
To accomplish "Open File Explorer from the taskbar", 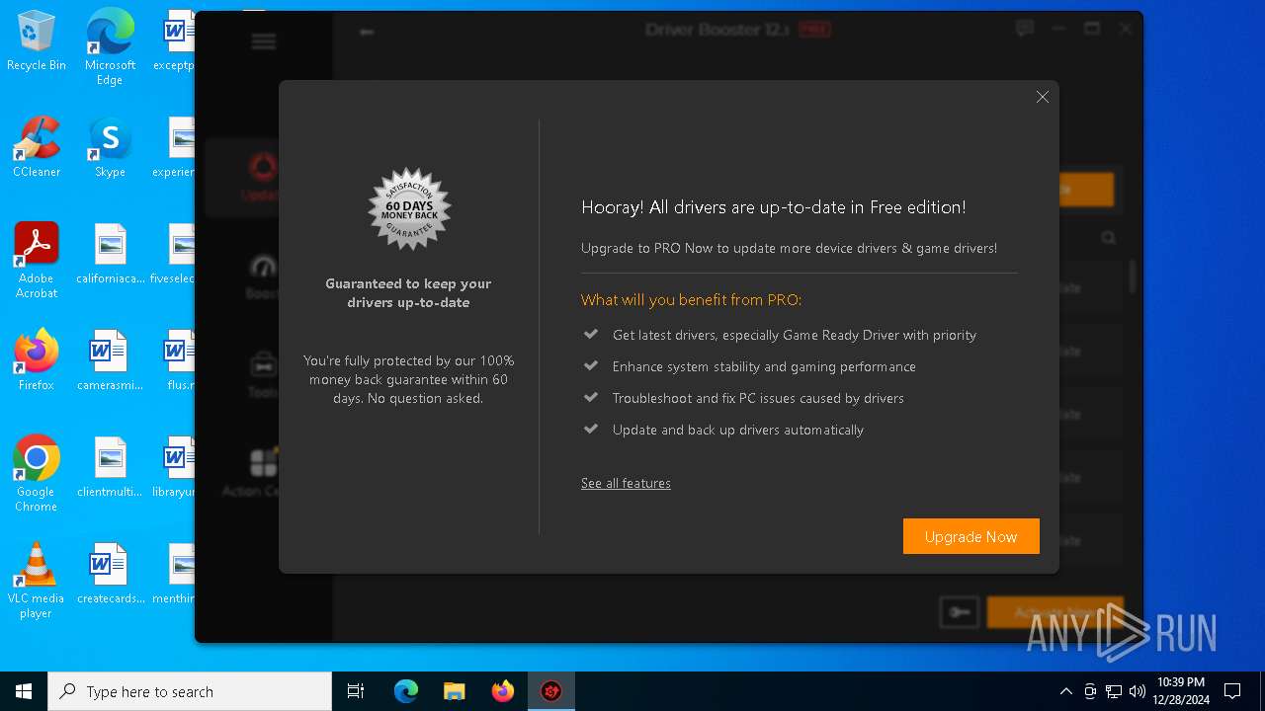I will tap(455, 691).
